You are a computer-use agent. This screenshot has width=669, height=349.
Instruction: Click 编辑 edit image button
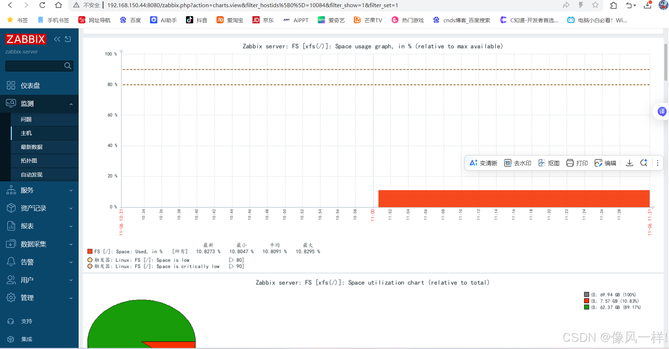pyautogui.click(x=605, y=163)
